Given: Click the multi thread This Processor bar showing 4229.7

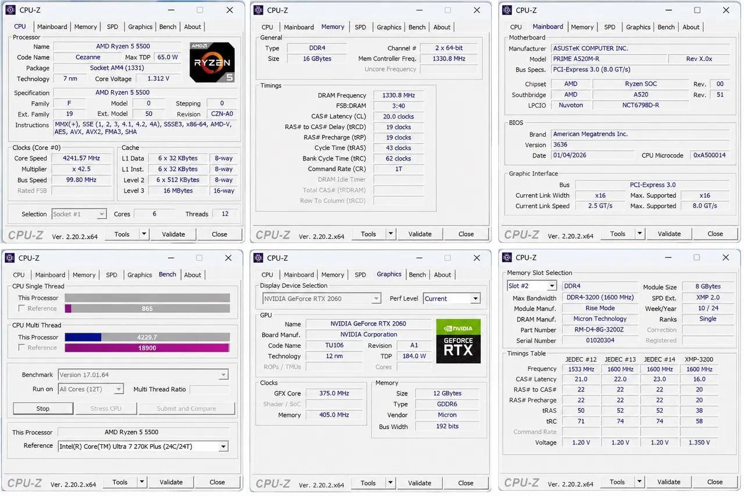Looking at the screenshot, I should pos(147,337).
